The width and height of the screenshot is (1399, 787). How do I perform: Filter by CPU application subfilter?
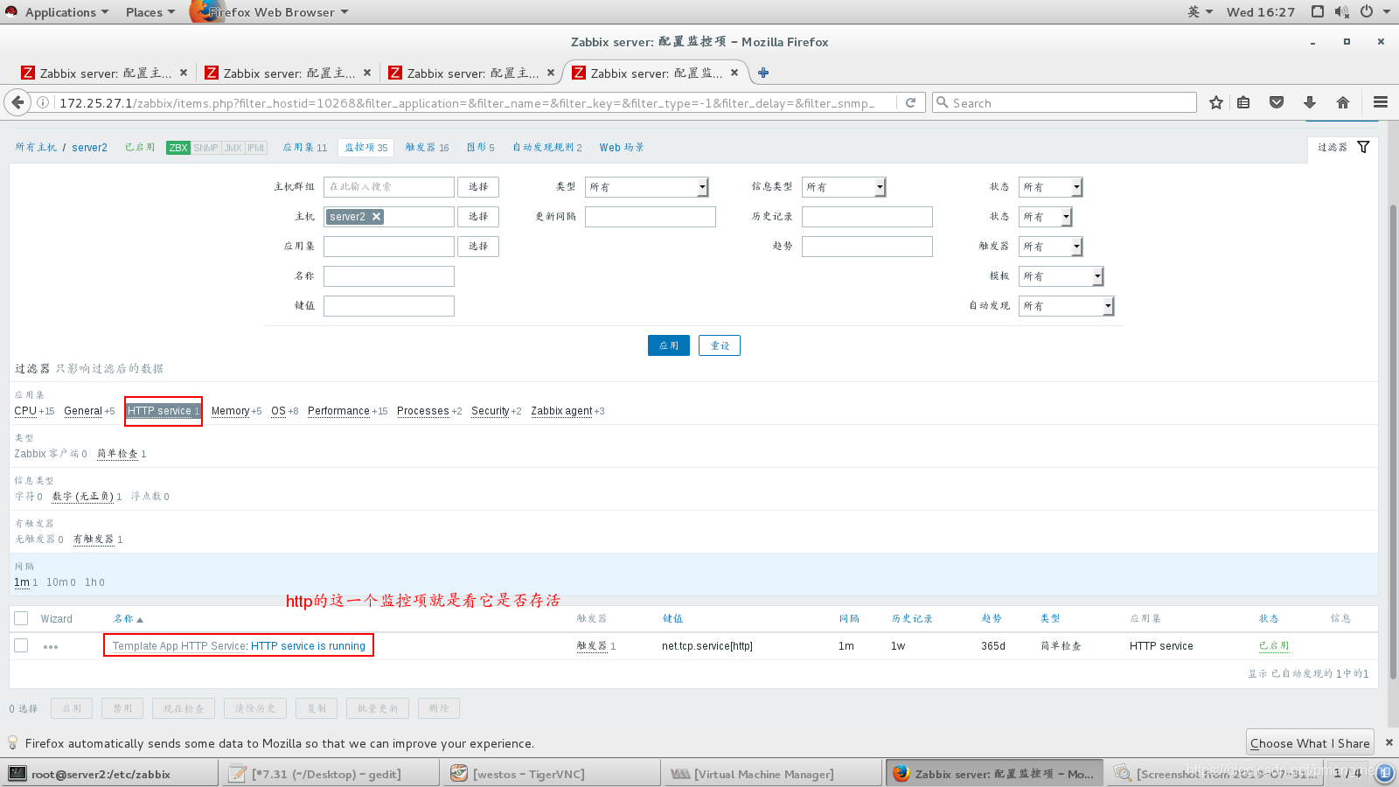[25, 411]
